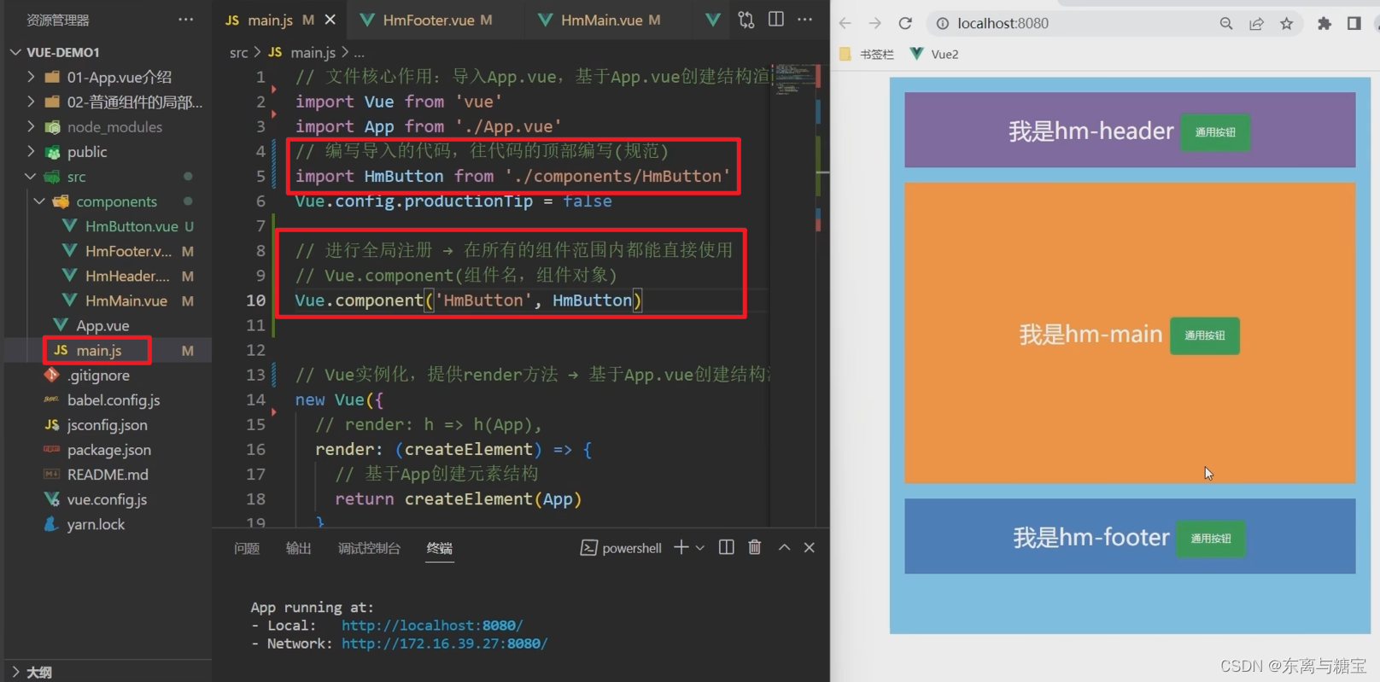Screen dimensions: 1380x682
Task: Click the zoom magnifier icon in address bar
Action: coord(1226,23)
